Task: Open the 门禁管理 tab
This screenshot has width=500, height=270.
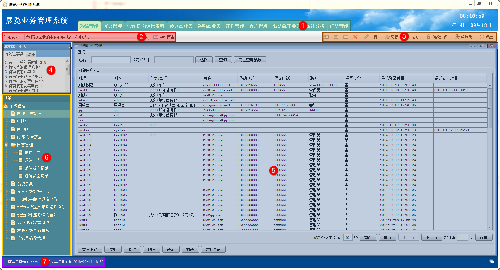Action: point(339,26)
